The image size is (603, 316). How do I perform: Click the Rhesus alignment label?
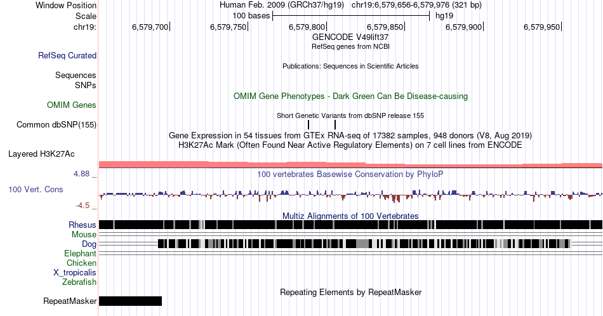(x=83, y=225)
